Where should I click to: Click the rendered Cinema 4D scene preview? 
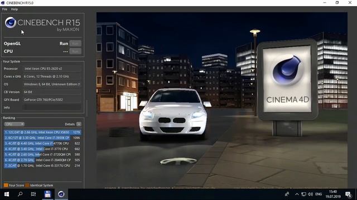[x=222, y=100]
